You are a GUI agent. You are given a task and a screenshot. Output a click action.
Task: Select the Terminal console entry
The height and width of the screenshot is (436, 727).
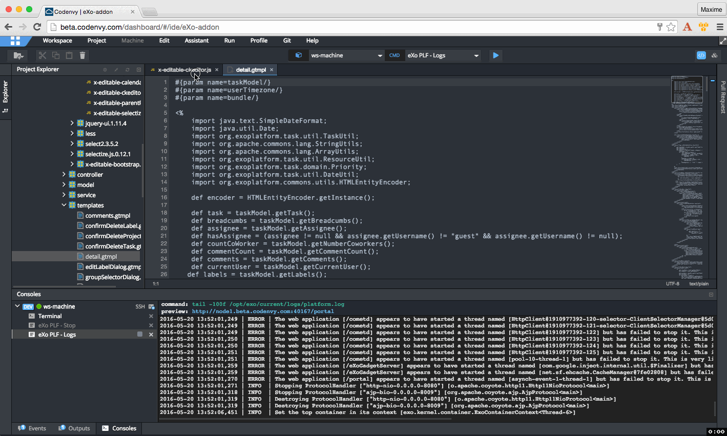pyautogui.click(x=50, y=316)
